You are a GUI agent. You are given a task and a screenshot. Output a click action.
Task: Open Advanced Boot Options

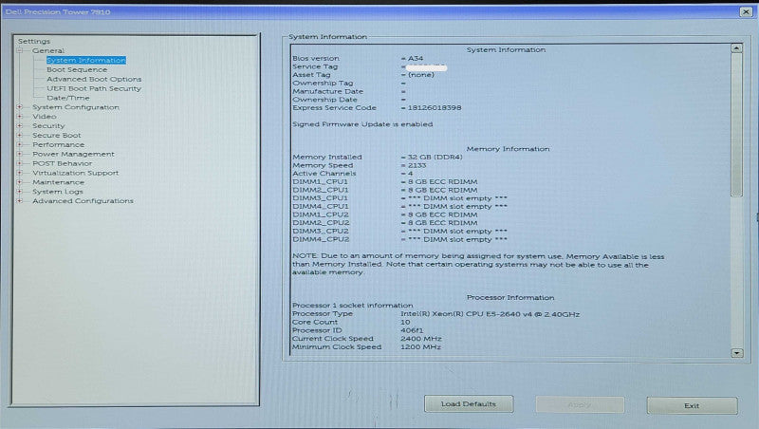point(94,79)
